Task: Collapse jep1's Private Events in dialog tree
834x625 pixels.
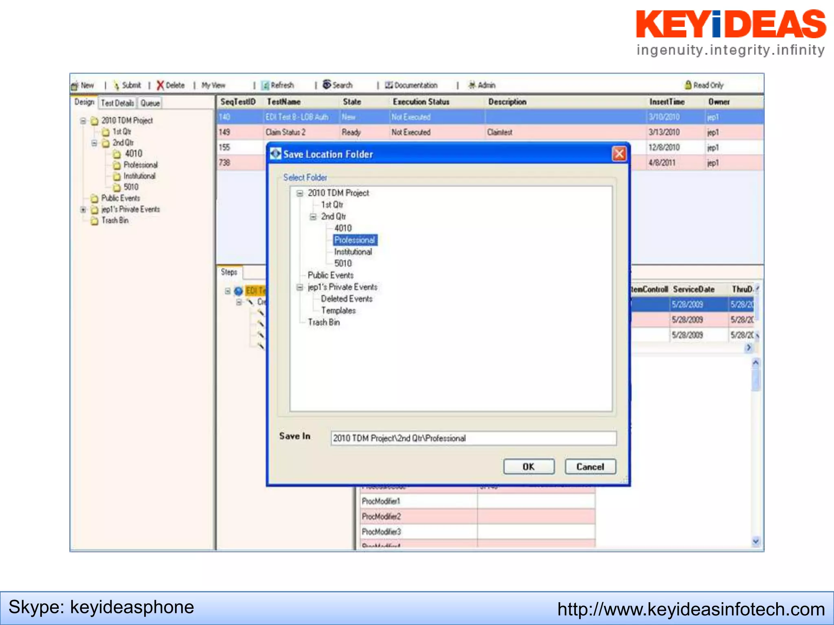Action: [300, 287]
